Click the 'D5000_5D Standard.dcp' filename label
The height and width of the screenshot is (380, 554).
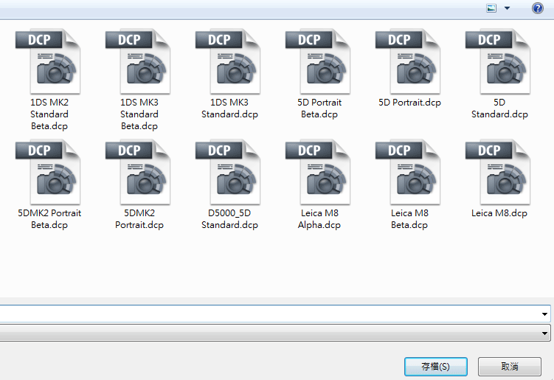pyautogui.click(x=229, y=219)
